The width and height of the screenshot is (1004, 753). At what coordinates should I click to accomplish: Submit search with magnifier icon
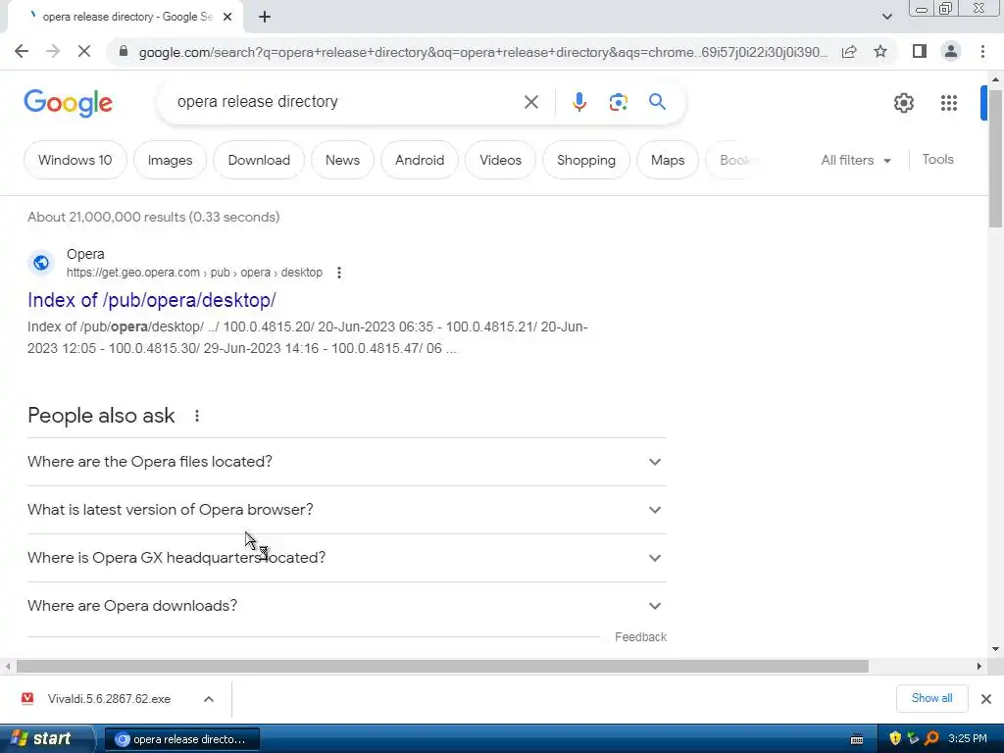tap(657, 101)
